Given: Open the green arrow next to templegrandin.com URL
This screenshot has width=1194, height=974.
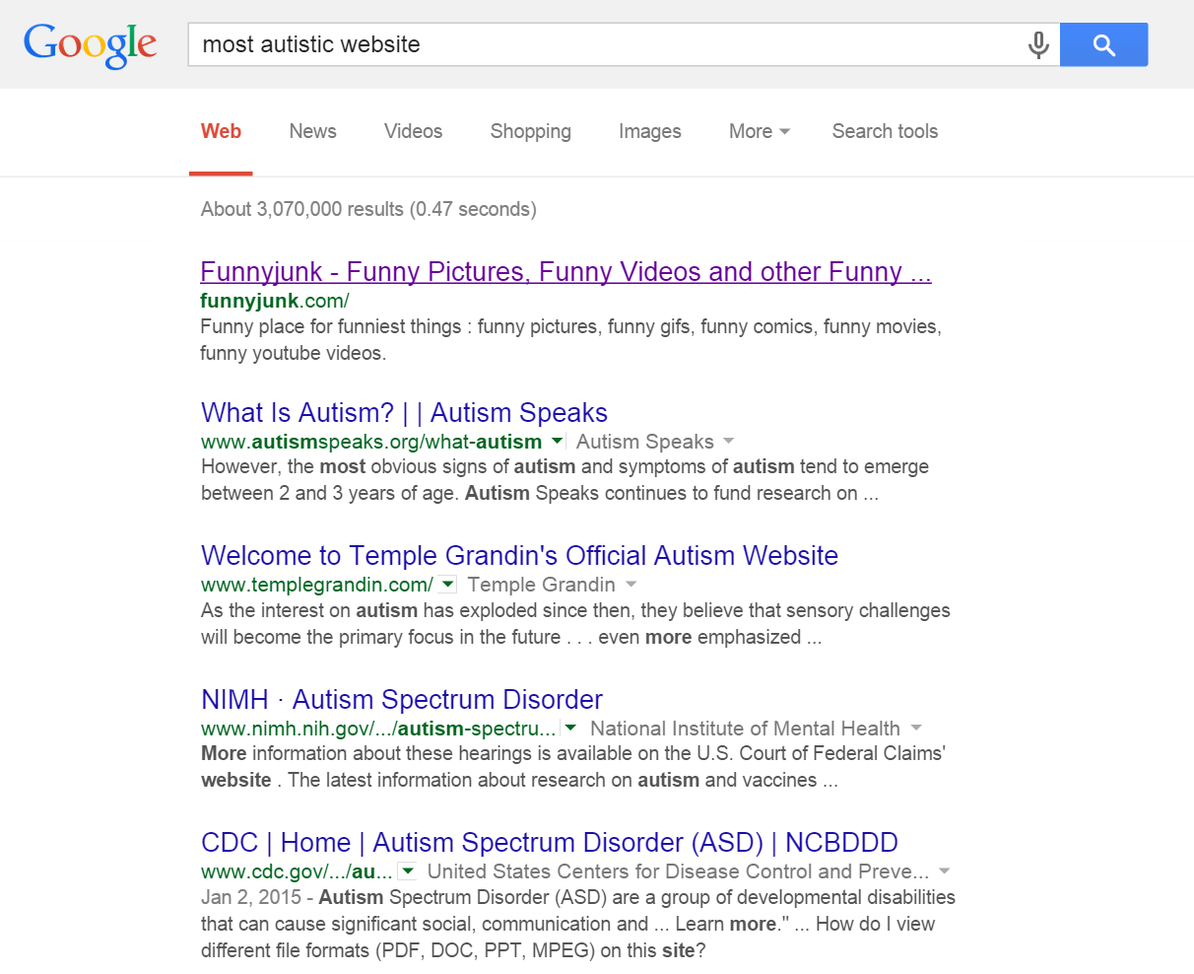Looking at the screenshot, I should (x=447, y=585).
